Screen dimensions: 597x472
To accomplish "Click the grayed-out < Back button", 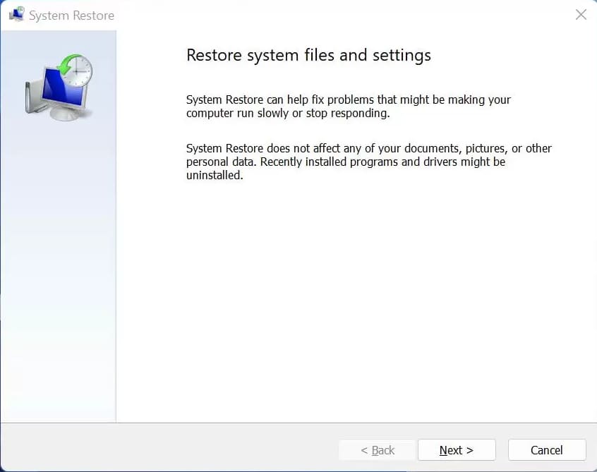I will (x=378, y=450).
